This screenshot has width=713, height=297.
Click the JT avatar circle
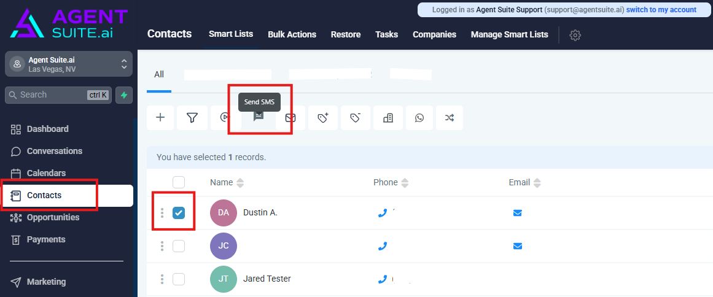[224, 279]
